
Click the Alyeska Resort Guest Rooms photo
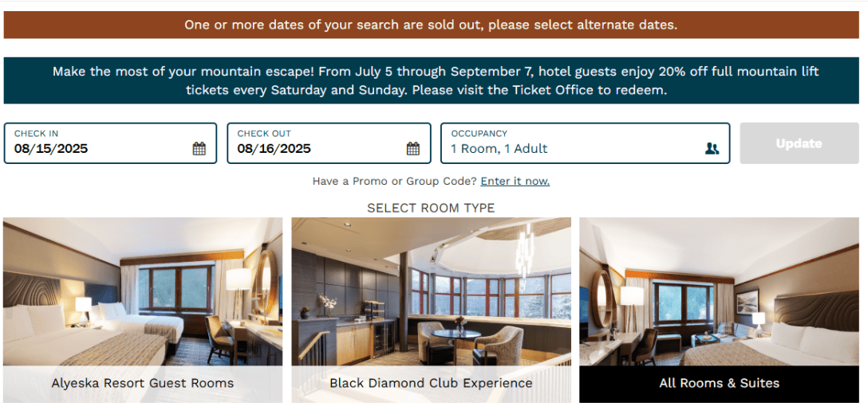[x=143, y=291]
